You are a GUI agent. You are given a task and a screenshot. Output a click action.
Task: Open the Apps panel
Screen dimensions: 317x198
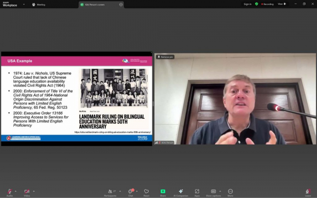(197, 192)
